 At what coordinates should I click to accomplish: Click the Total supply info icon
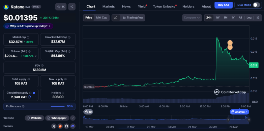tap(29, 79)
